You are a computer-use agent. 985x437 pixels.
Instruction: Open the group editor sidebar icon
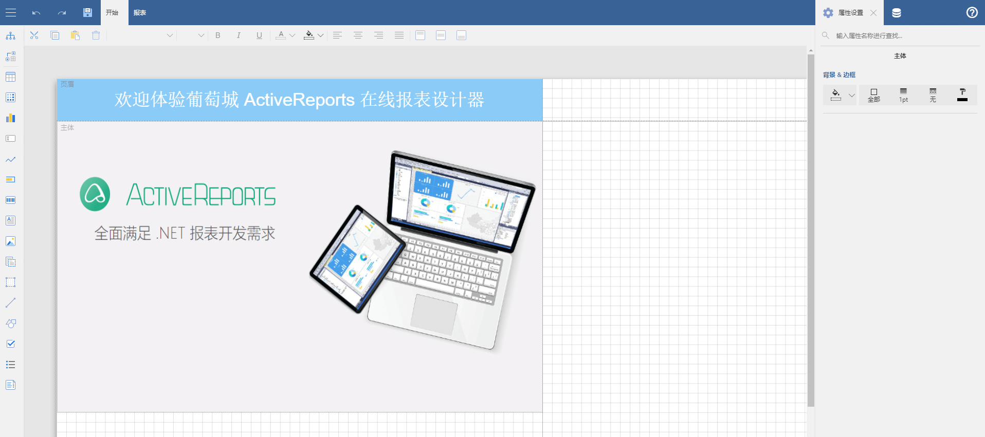tap(10, 56)
